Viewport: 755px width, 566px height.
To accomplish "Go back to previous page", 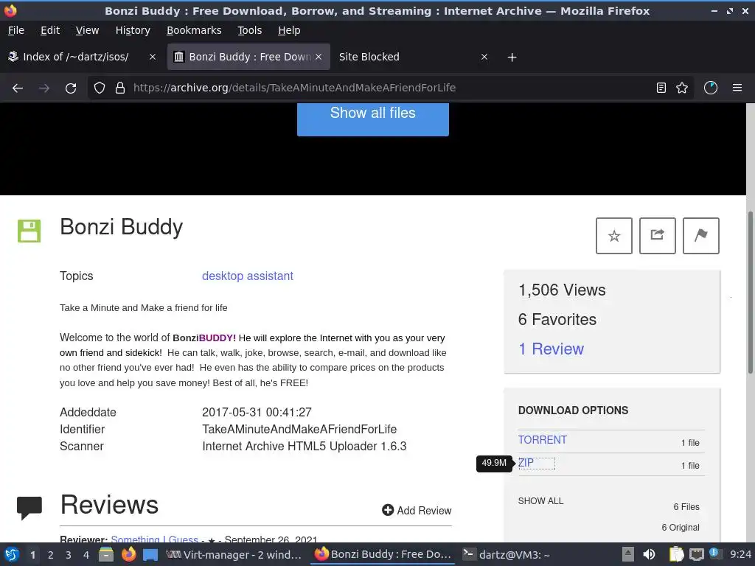I will [18, 88].
